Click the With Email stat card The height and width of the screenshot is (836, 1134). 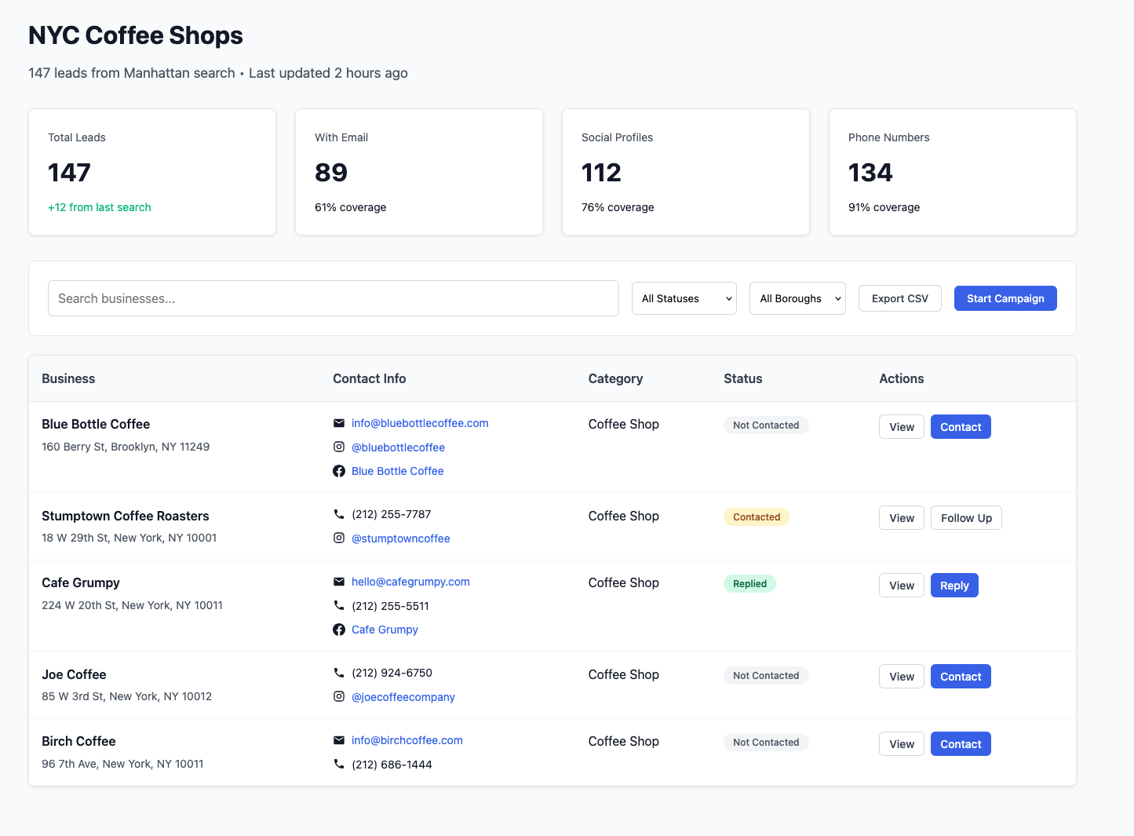point(419,172)
